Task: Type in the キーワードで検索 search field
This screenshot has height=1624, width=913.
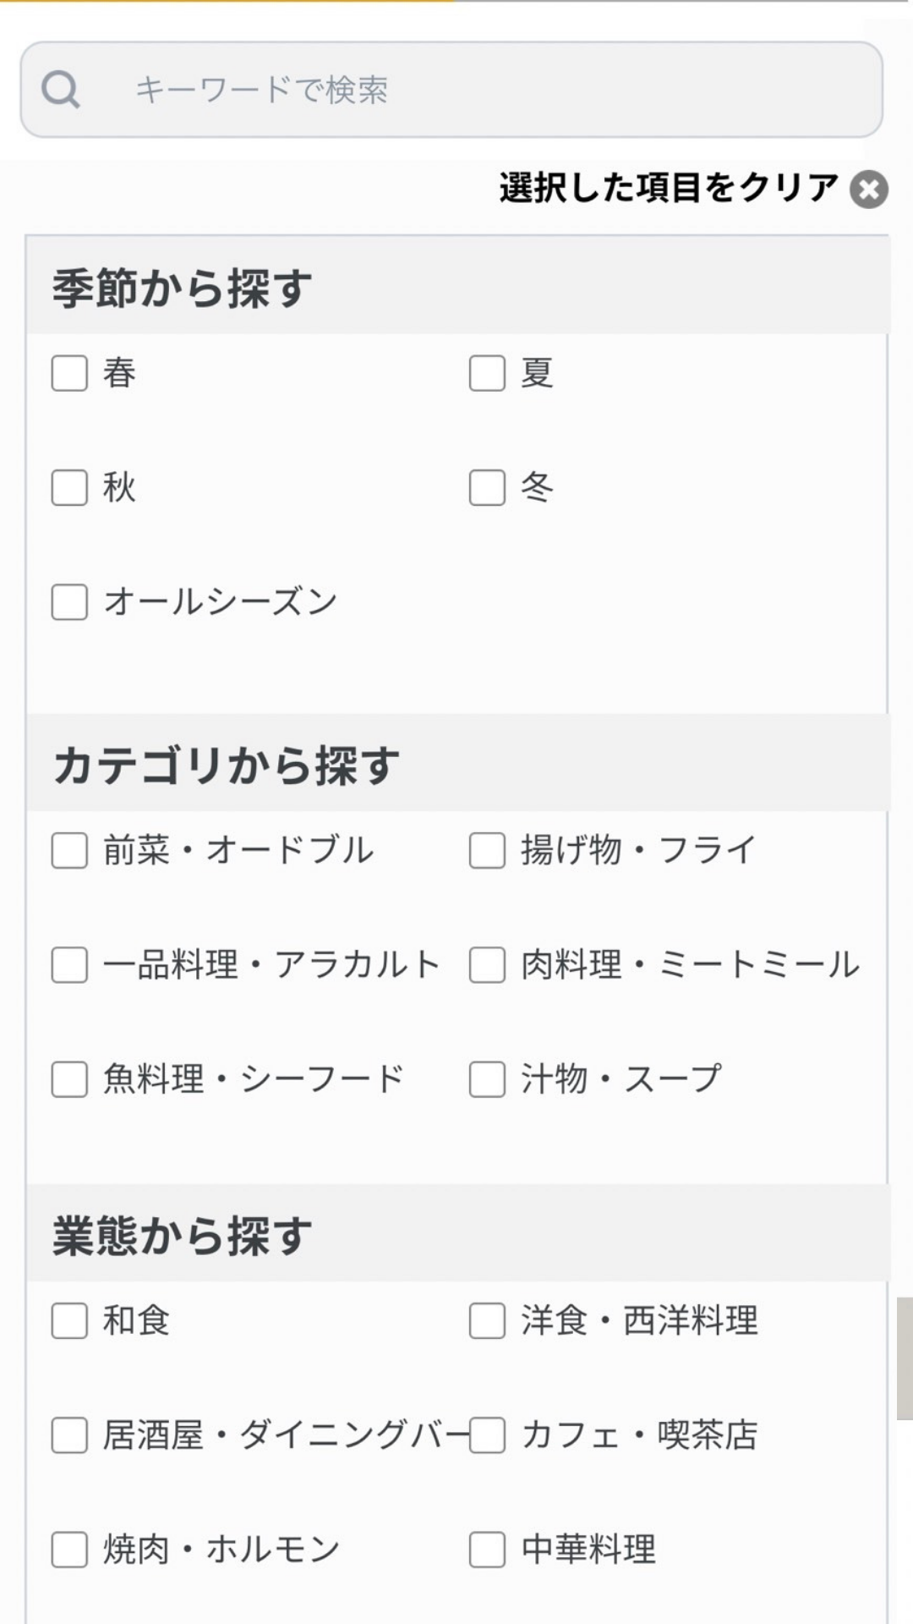Action: pos(473,90)
